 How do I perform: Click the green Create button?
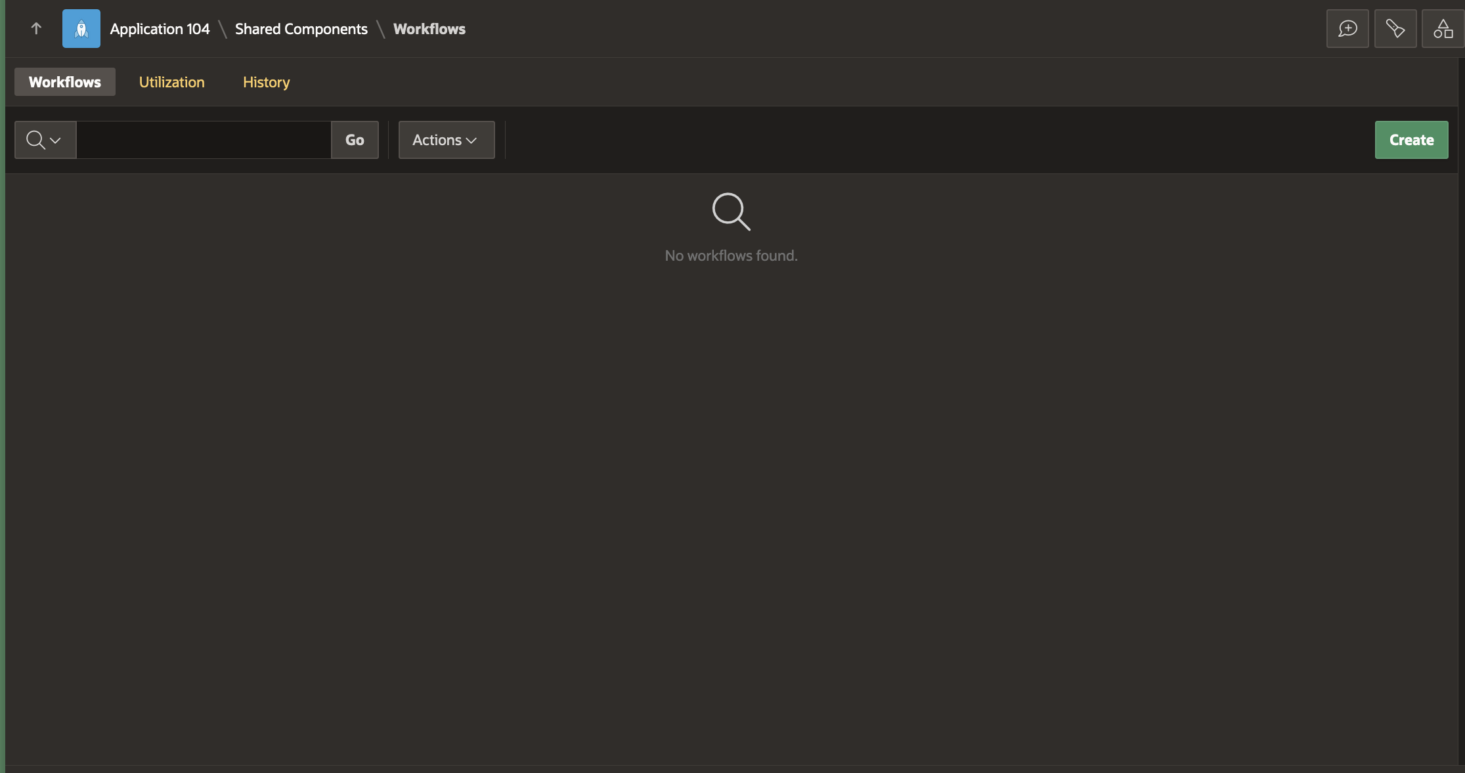tap(1411, 140)
